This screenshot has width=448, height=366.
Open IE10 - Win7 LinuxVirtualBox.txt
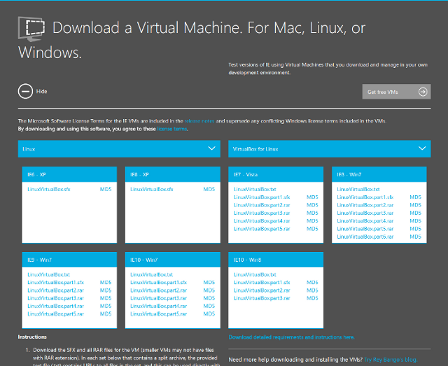(x=152, y=274)
